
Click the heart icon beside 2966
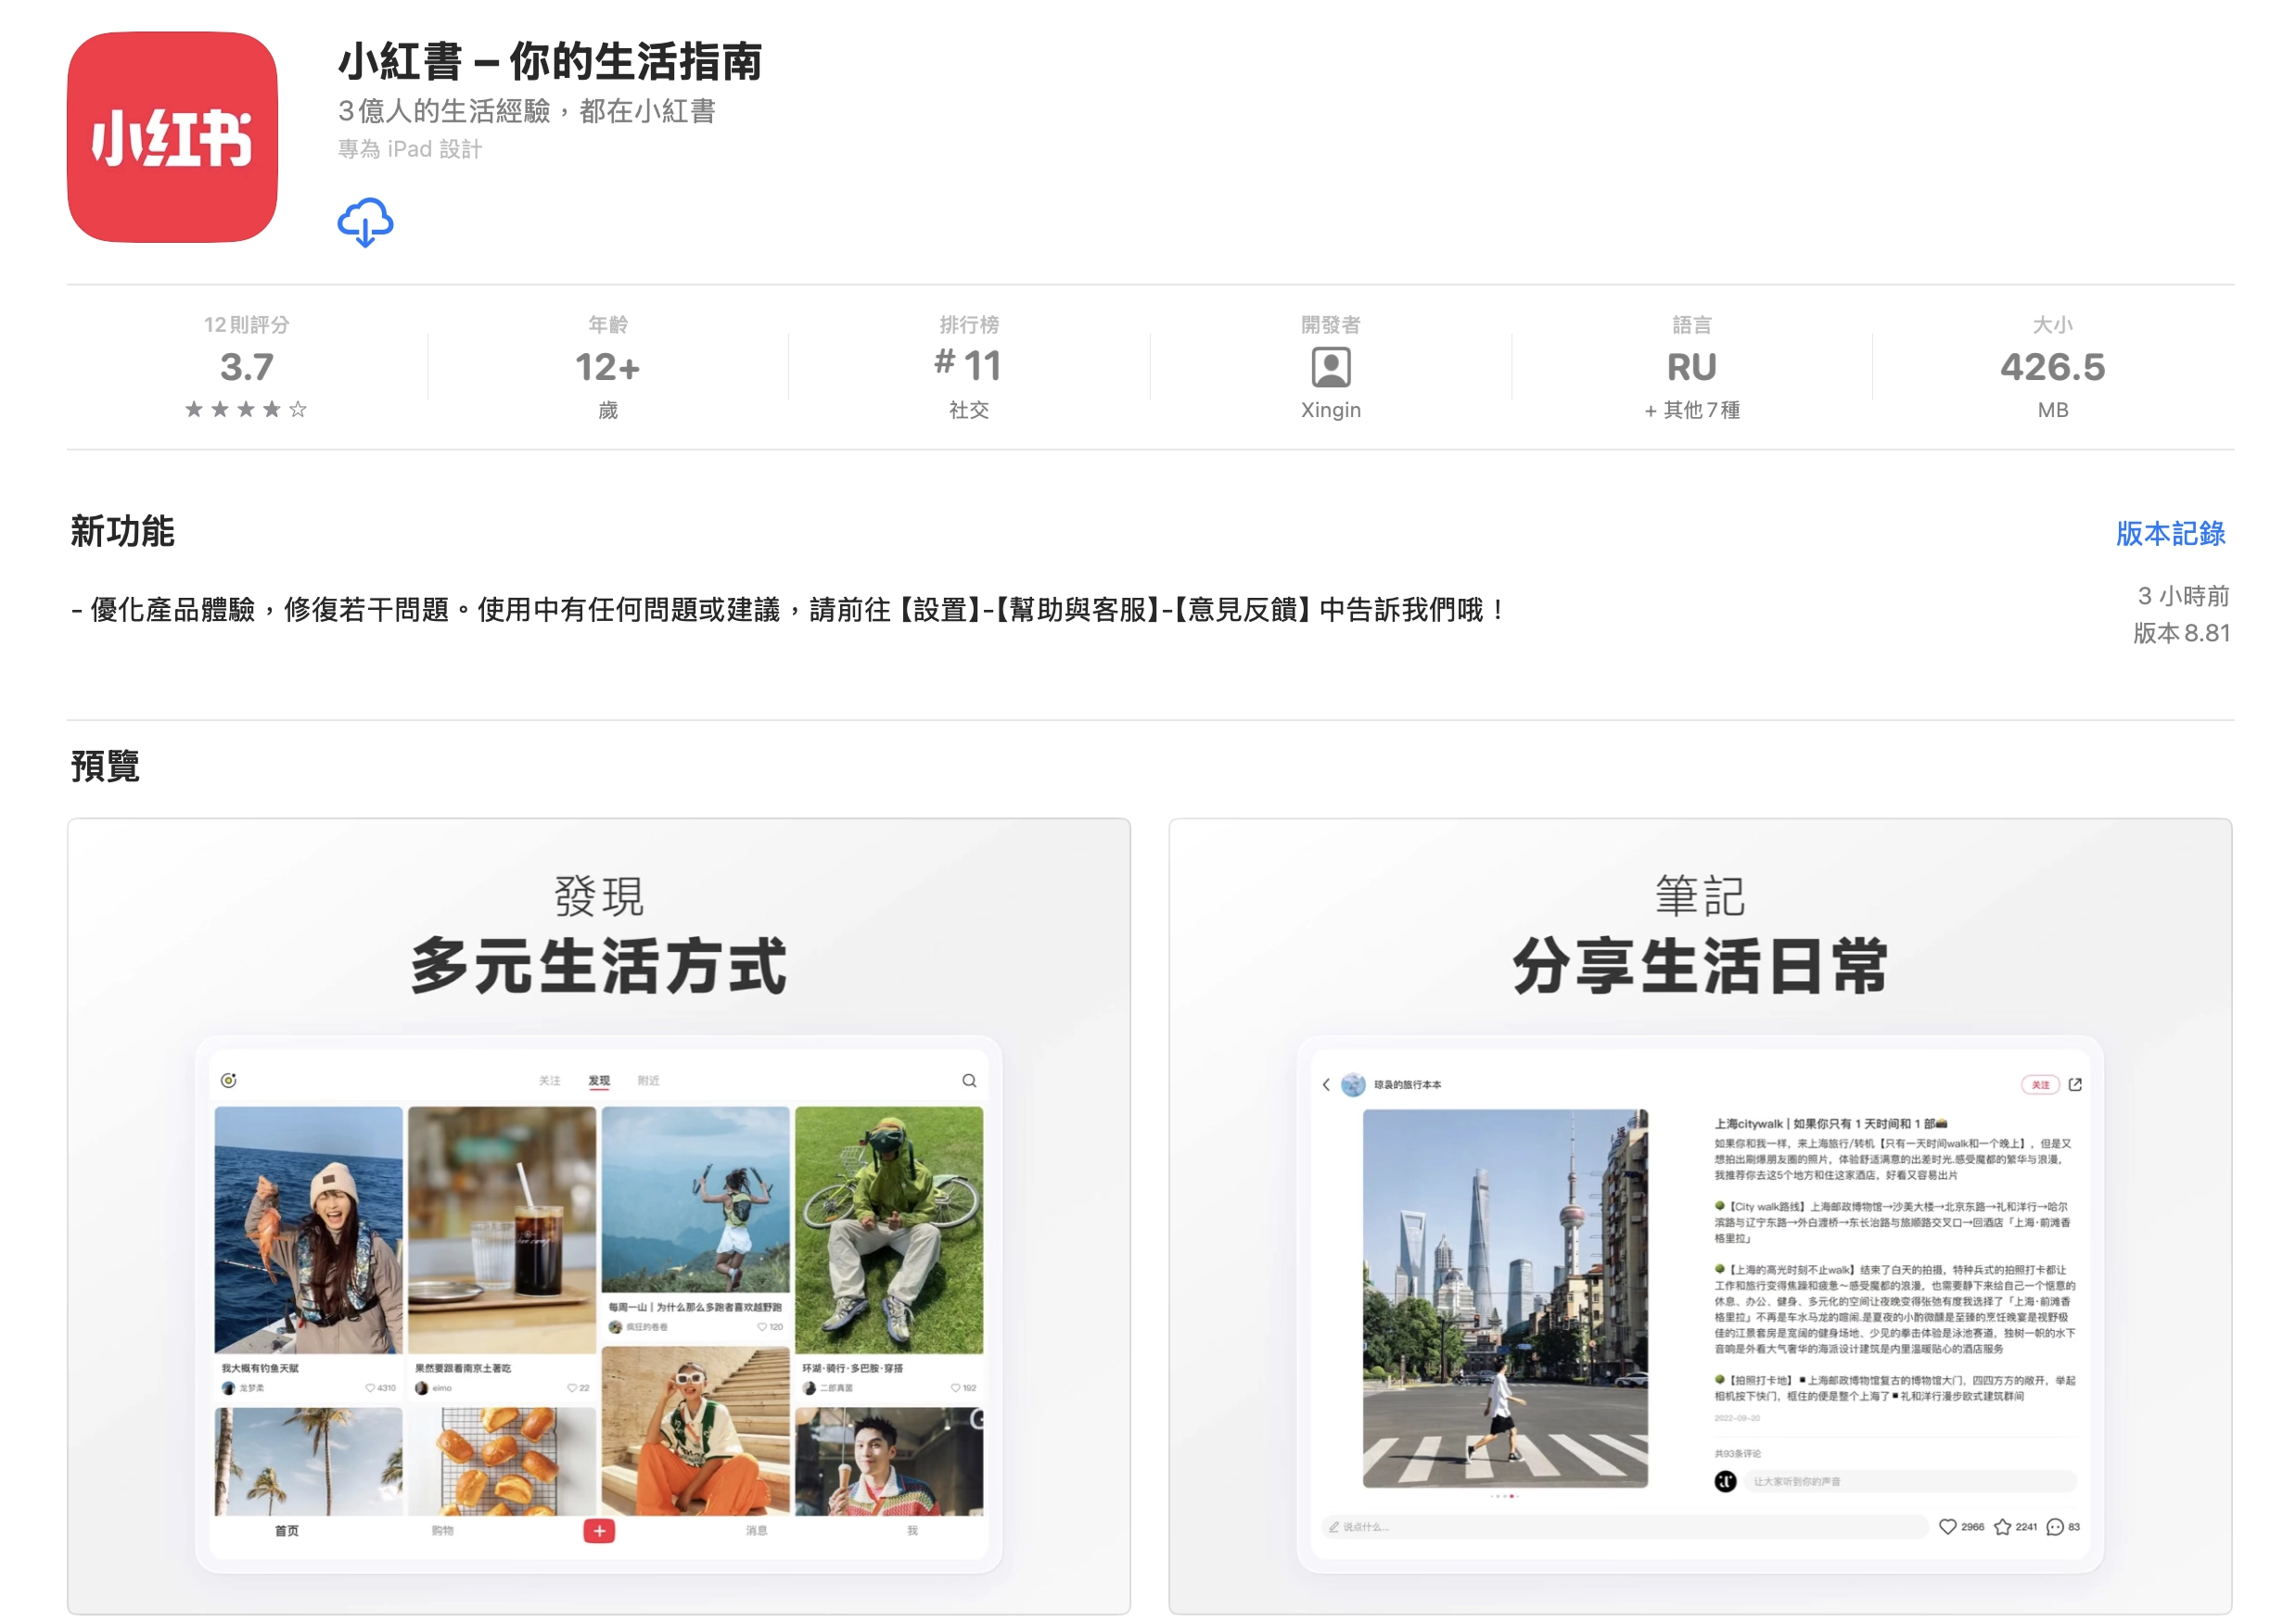[x=1947, y=1526]
